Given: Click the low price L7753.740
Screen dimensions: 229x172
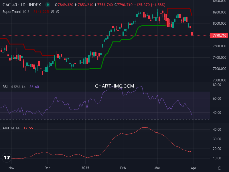Looking at the screenshot, I should tap(104, 5).
